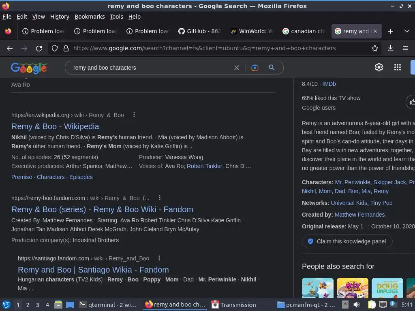Switch to the pcmanfm-qt taskbar window
Image resolution: width=415 pixels, height=311 pixels.
(x=306, y=305)
